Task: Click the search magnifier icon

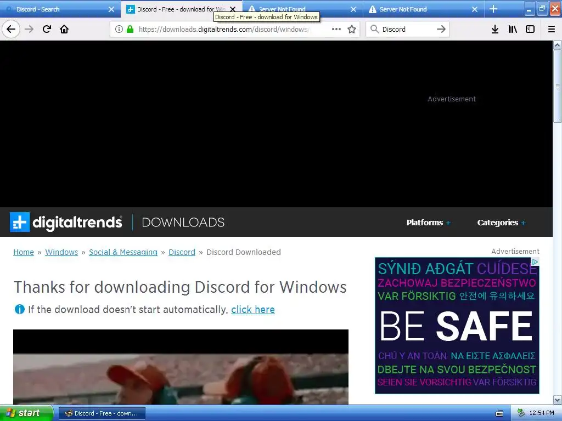Action: (374, 29)
